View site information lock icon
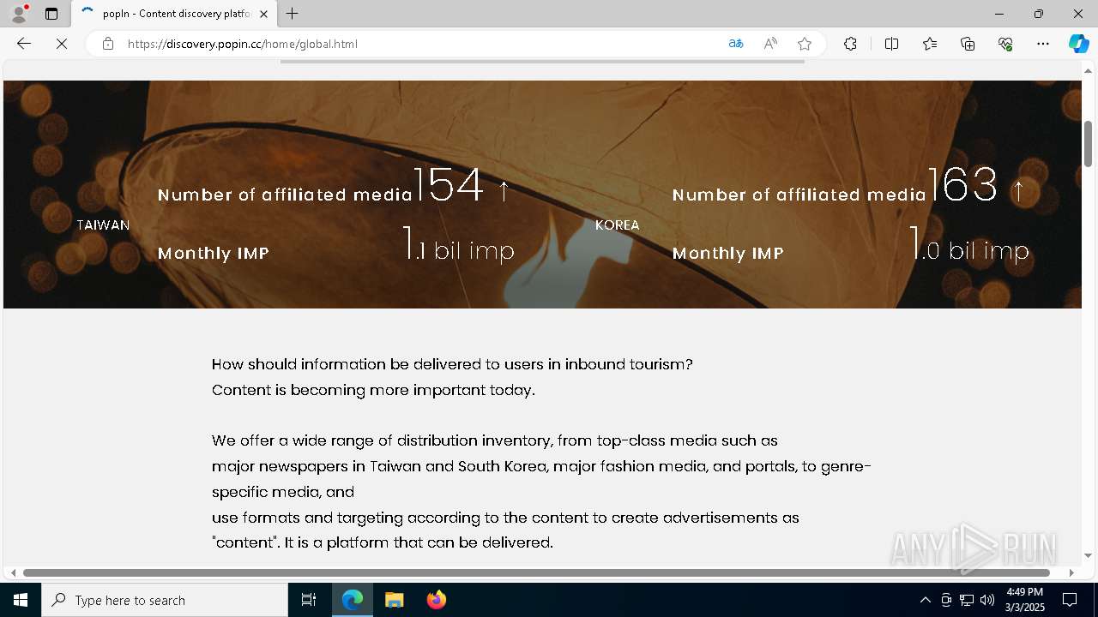 108,44
